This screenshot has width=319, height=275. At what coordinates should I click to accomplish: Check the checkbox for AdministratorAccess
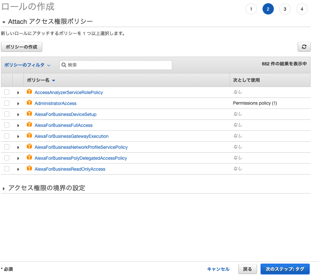click(7, 103)
